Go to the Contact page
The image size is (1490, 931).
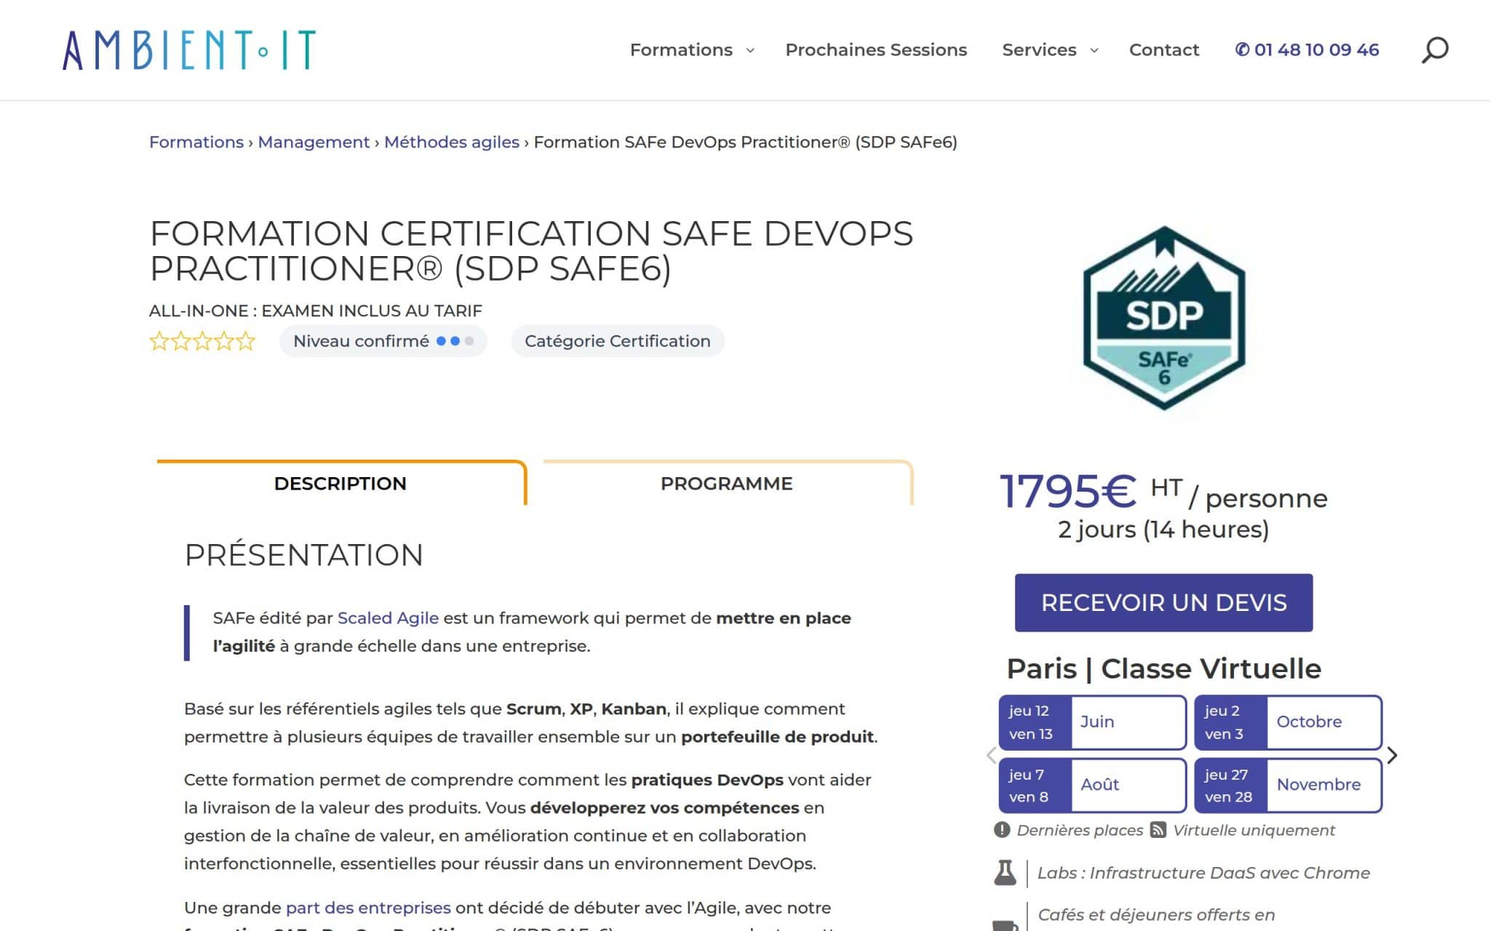coord(1163,49)
